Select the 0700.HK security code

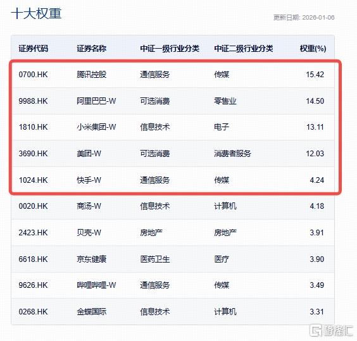tap(34, 75)
